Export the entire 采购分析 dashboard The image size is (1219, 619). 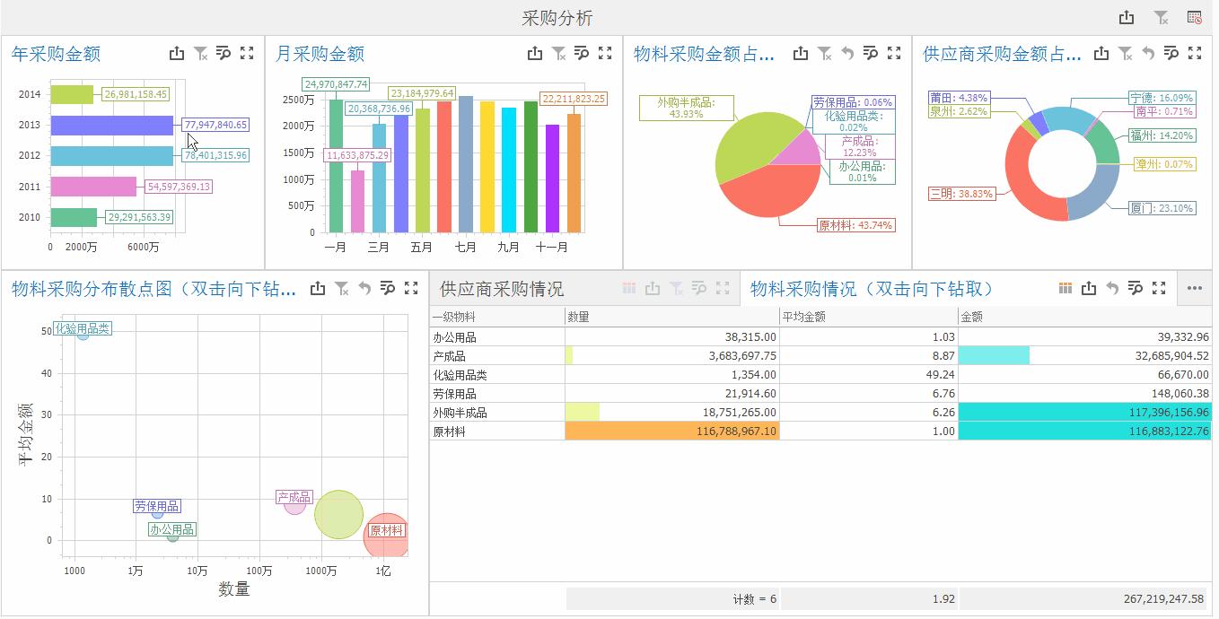tap(1127, 16)
